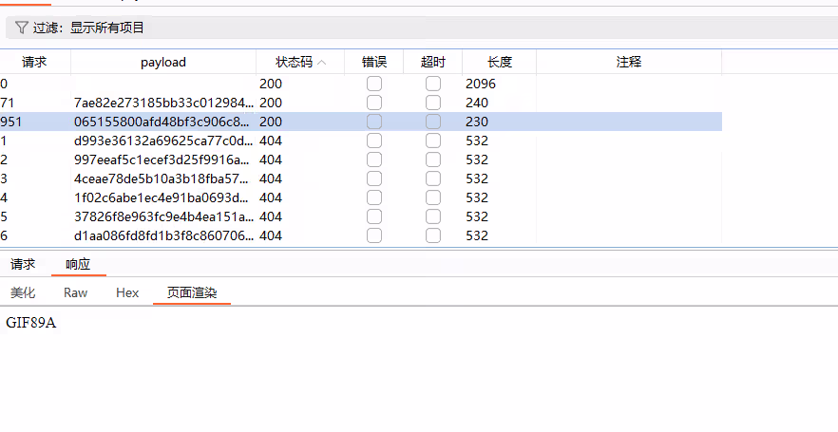Toggle 超时 checkbox for request 1

[433, 141]
